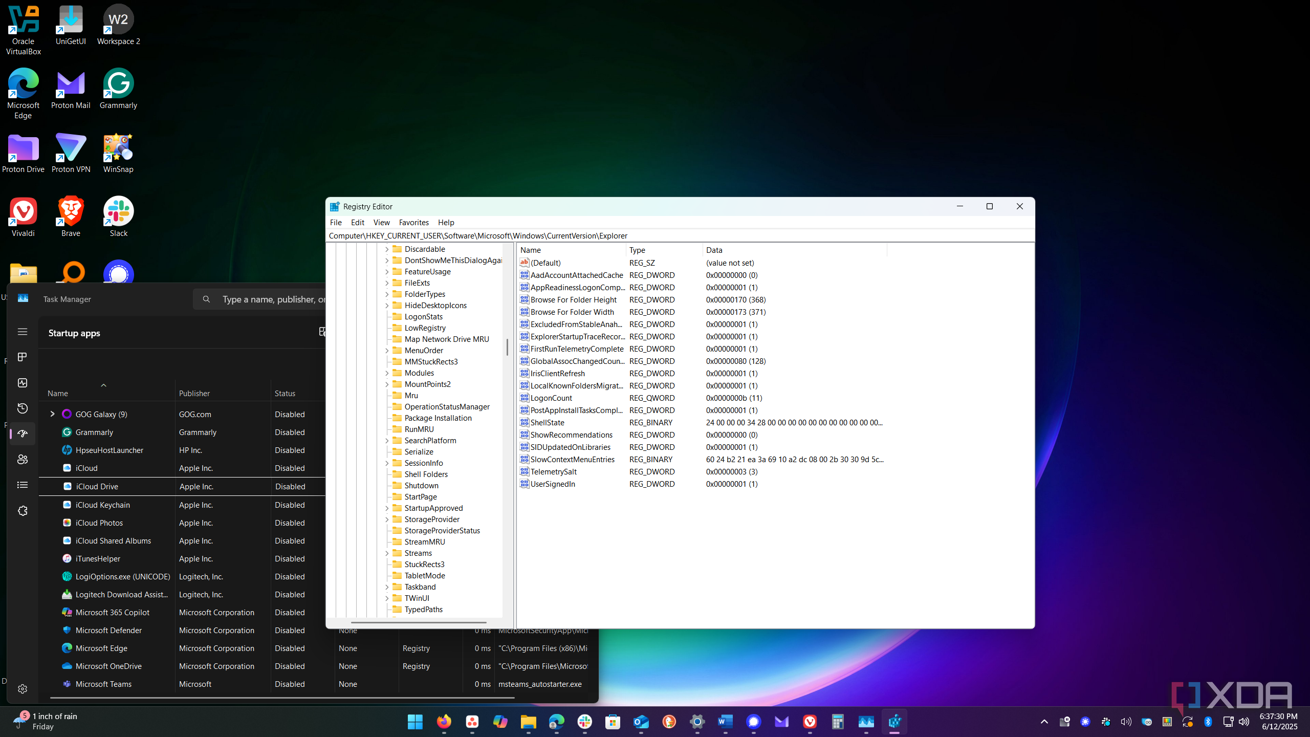Sort startup apps by Publisher column
Image resolution: width=1310 pixels, height=737 pixels.
click(x=222, y=393)
